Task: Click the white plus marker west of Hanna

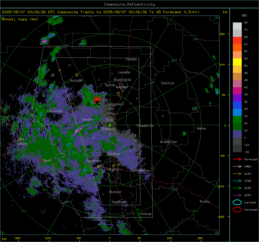Action: [163, 116]
